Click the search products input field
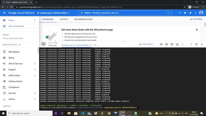This screenshot has width=206, height=116. [125, 13]
